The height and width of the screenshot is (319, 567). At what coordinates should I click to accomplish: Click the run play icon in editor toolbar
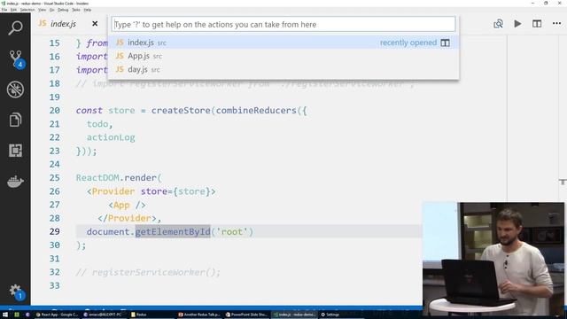point(517,24)
